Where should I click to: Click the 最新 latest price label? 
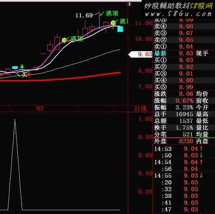[x=160, y=53]
